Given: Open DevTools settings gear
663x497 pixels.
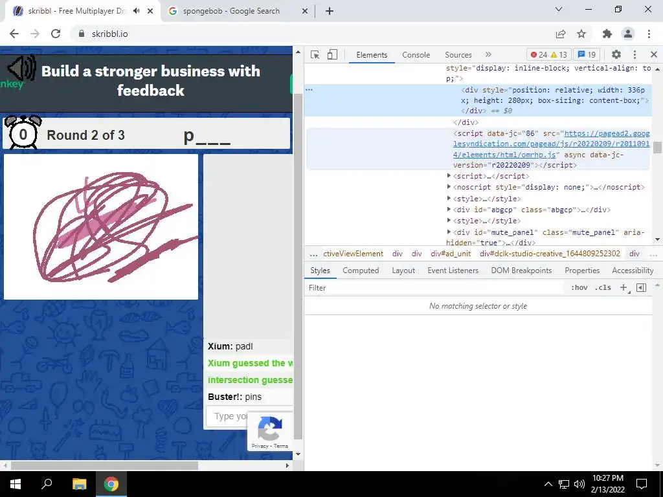Looking at the screenshot, I should [x=616, y=54].
